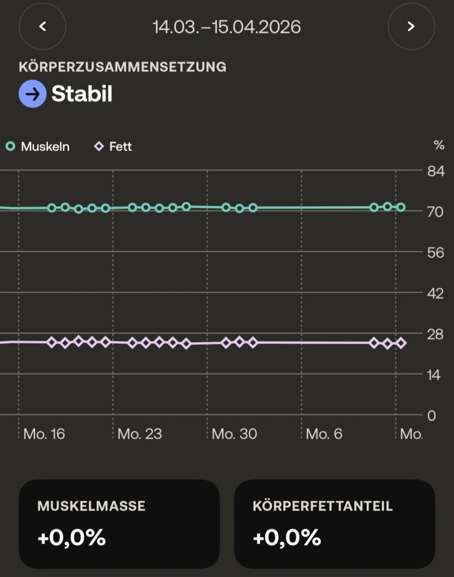Open the Muskelmasse +0,0% card
Viewport: 454px width, 577px height.
point(119,524)
